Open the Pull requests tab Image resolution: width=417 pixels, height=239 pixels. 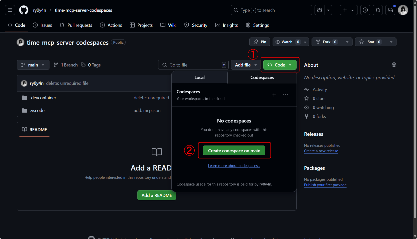(x=76, y=25)
